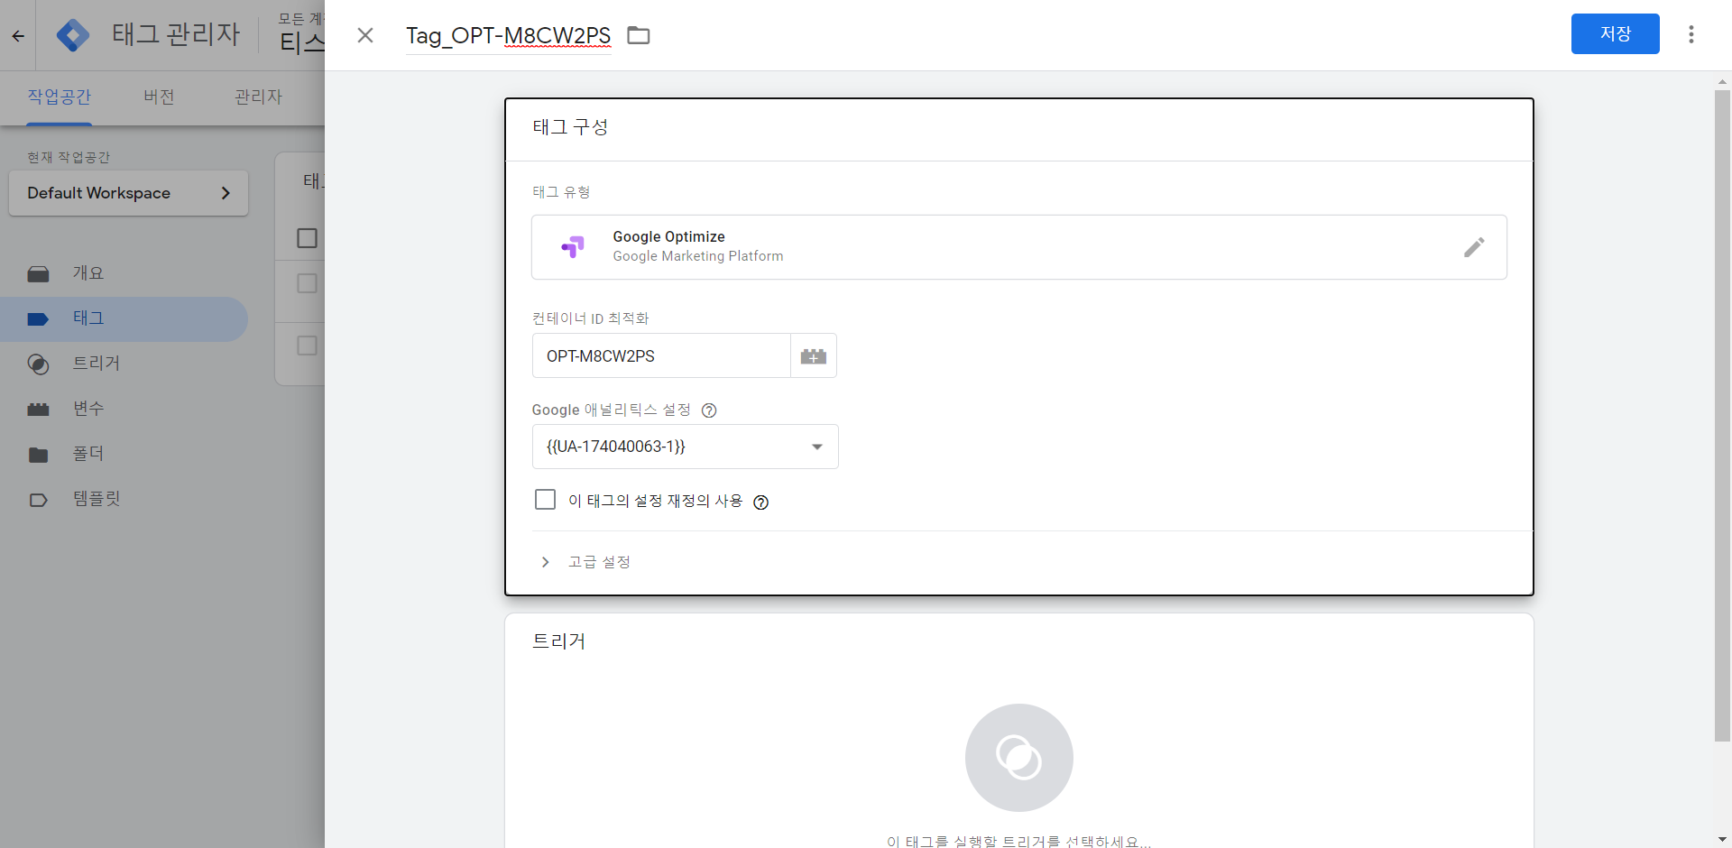1732x848 pixels.
Task: Click the Google Optimize logo icon
Action: (x=573, y=246)
